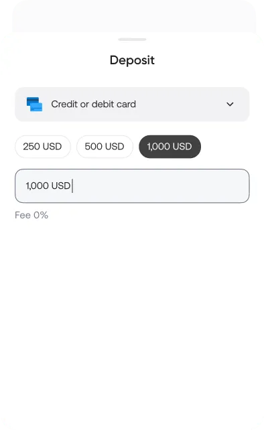Click the empty right side of amount field
The height and width of the screenshot is (430, 264).
tap(165, 186)
